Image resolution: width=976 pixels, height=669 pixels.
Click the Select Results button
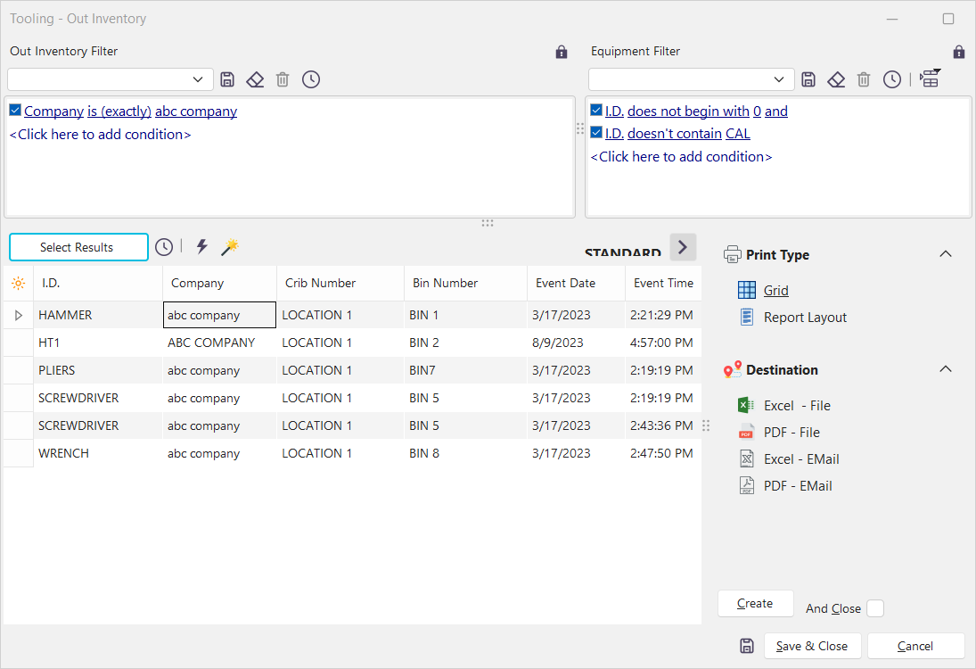pos(78,247)
